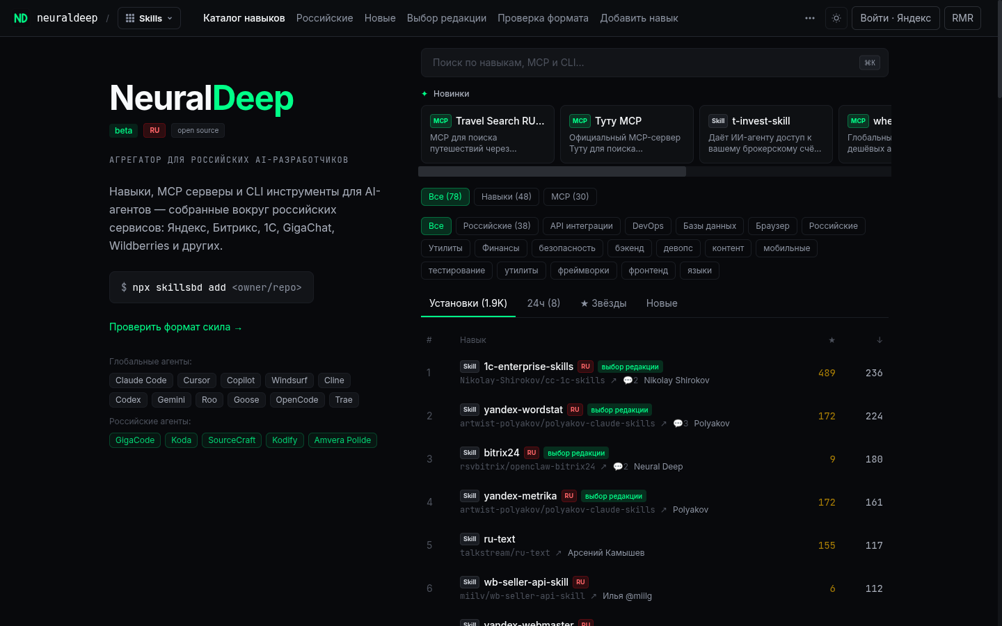
Task: Click comments icon on yandex-wordstat row
Action: (x=681, y=424)
